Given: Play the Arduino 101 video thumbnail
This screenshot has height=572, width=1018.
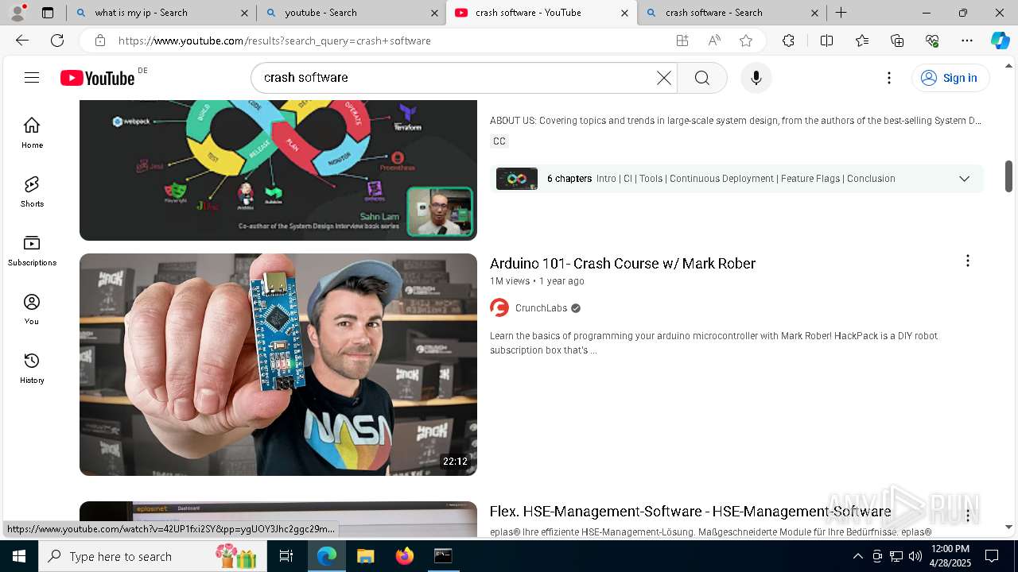Looking at the screenshot, I should pyautogui.click(x=278, y=365).
